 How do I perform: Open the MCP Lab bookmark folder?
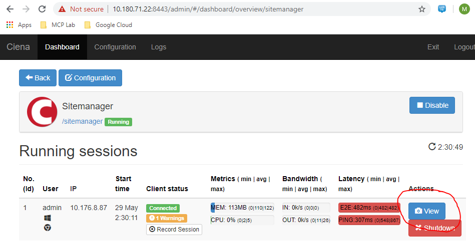pyautogui.click(x=58, y=25)
